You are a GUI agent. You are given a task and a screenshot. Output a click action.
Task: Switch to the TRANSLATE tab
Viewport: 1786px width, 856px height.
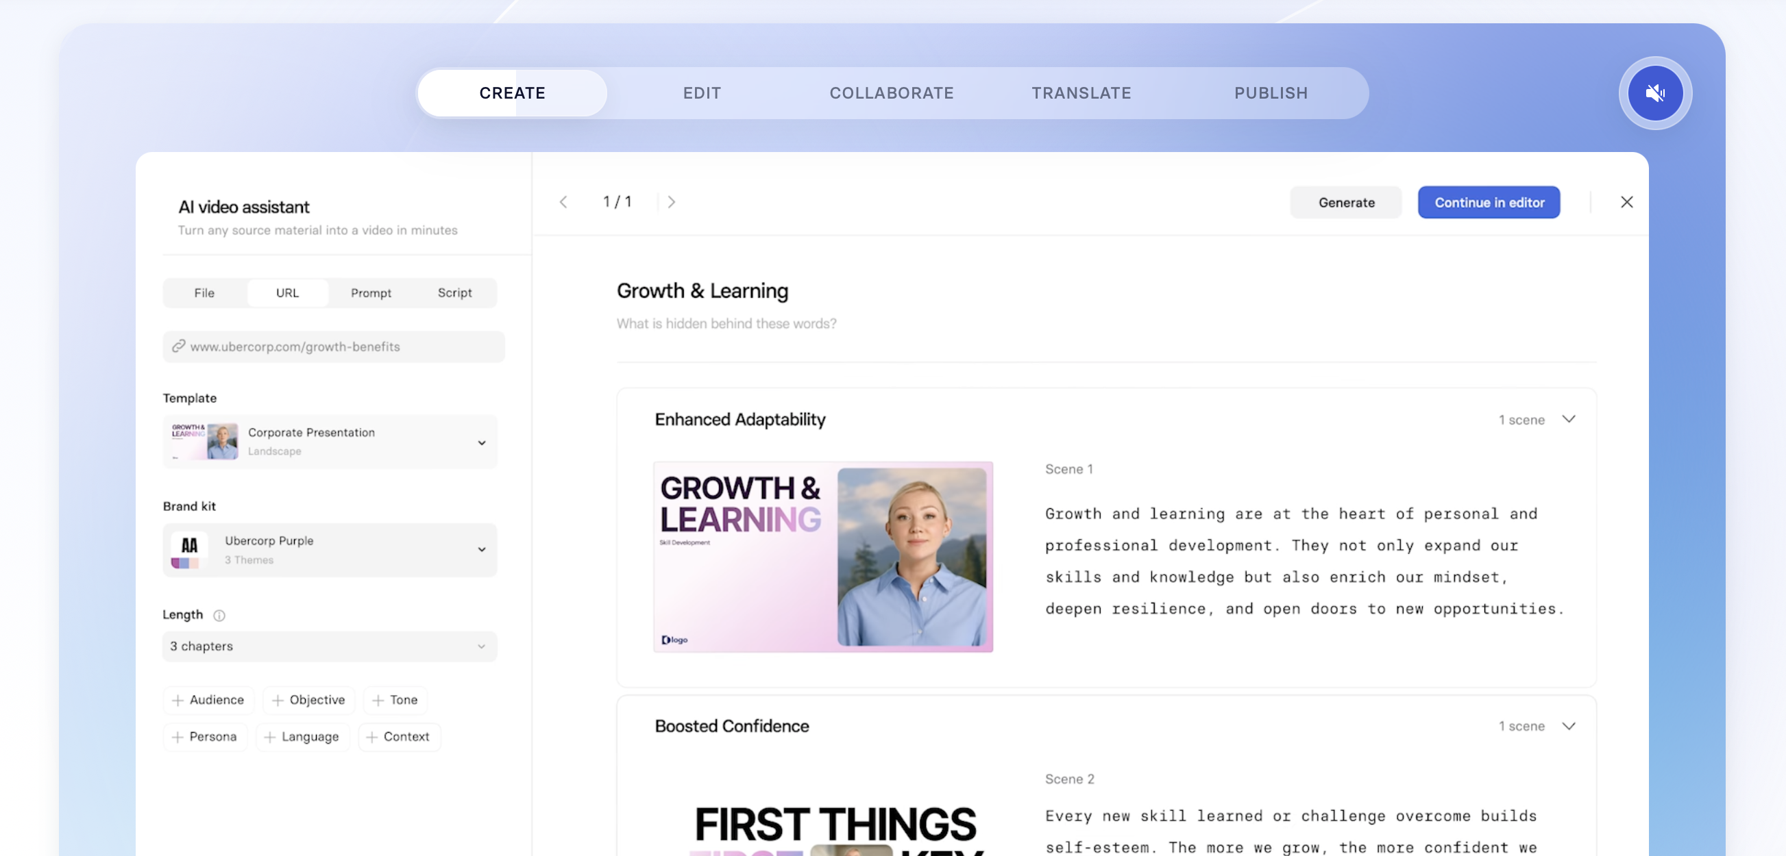[x=1081, y=93]
